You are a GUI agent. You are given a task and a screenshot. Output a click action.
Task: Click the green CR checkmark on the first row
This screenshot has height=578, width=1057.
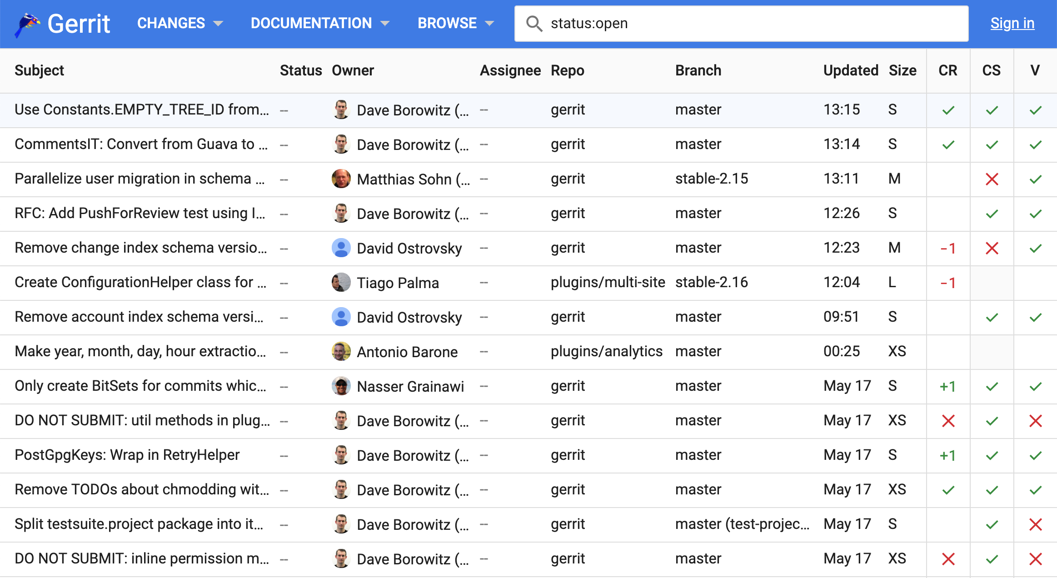[x=947, y=110]
